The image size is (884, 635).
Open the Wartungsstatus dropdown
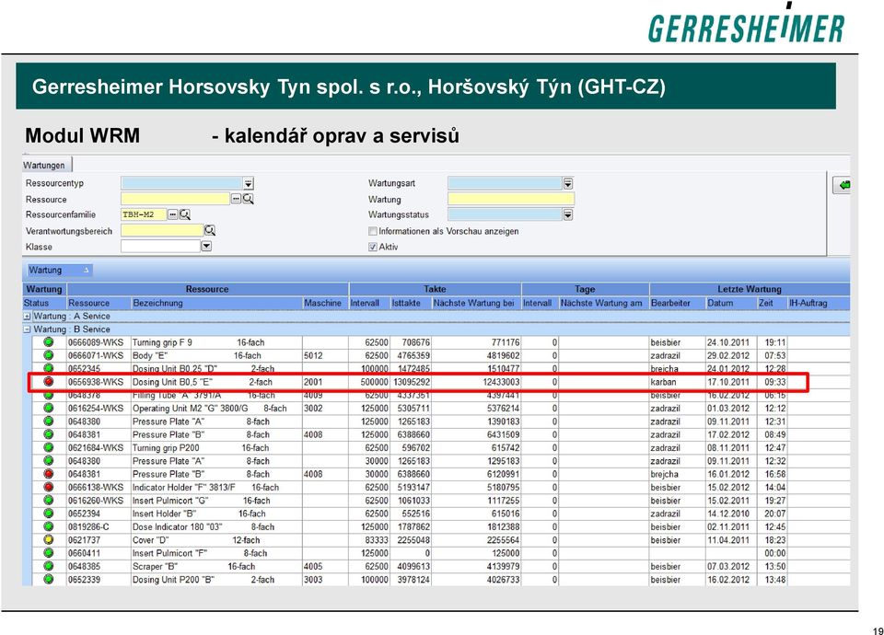568,214
